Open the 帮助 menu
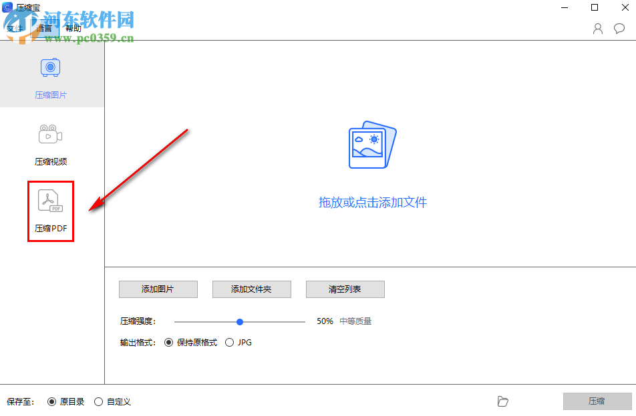The height and width of the screenshot is (416, 636). coord(71,28)
